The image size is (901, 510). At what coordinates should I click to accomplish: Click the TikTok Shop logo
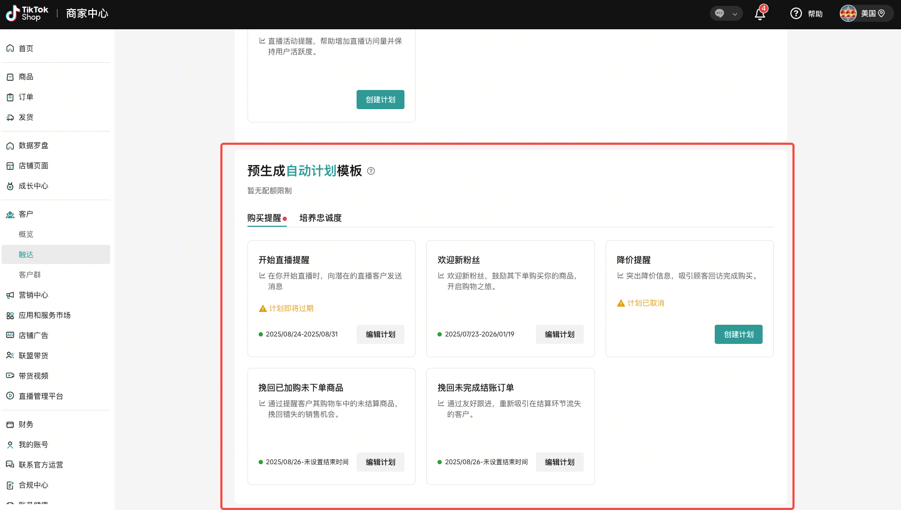(x=27, y=14)
